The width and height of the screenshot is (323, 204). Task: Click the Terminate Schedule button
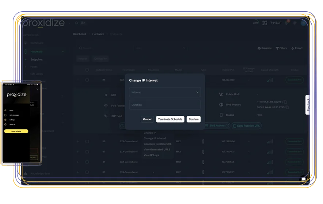click(170, 119)
